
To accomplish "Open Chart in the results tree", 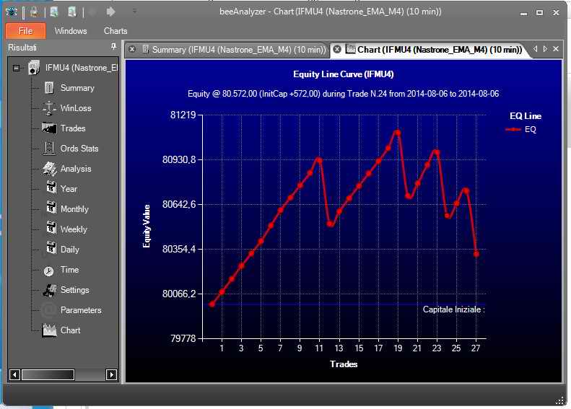I will tap(70, 330).
